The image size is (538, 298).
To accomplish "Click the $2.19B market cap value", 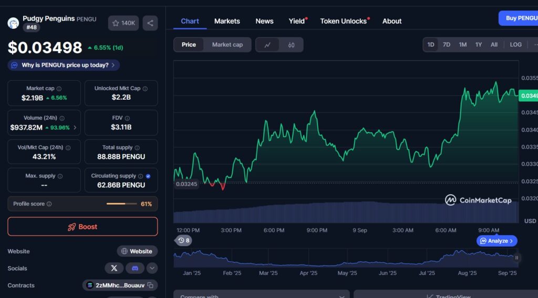I will coord(32,98).
